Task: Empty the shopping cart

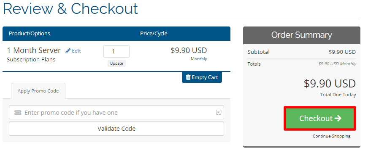Action: (x=202, y=77)
